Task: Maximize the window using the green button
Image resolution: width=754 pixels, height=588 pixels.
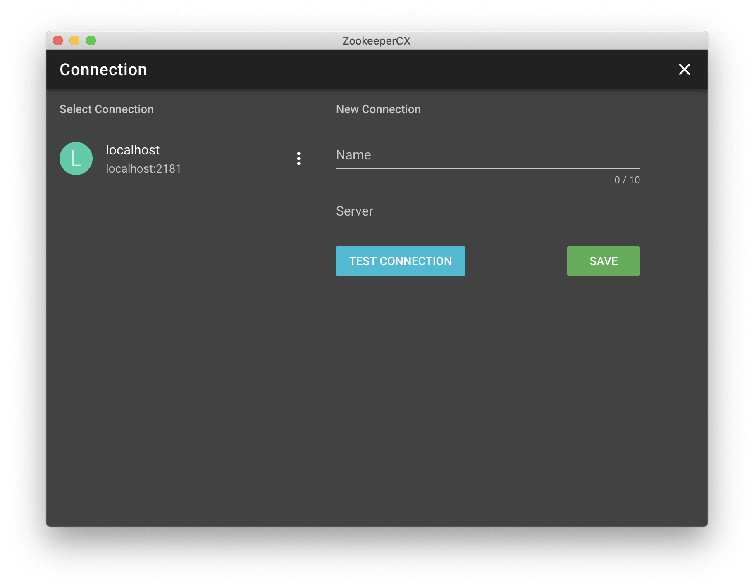Action: (91, 40)
